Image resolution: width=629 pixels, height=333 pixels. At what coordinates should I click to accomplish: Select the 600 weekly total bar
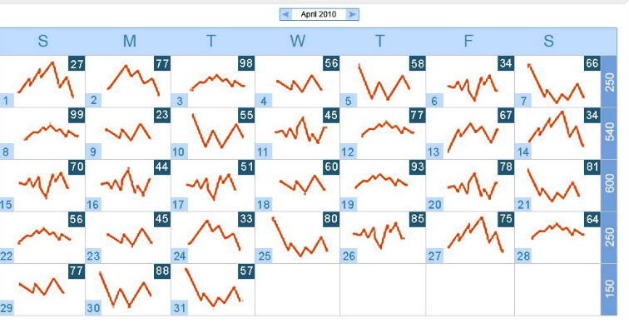(610, 184)
